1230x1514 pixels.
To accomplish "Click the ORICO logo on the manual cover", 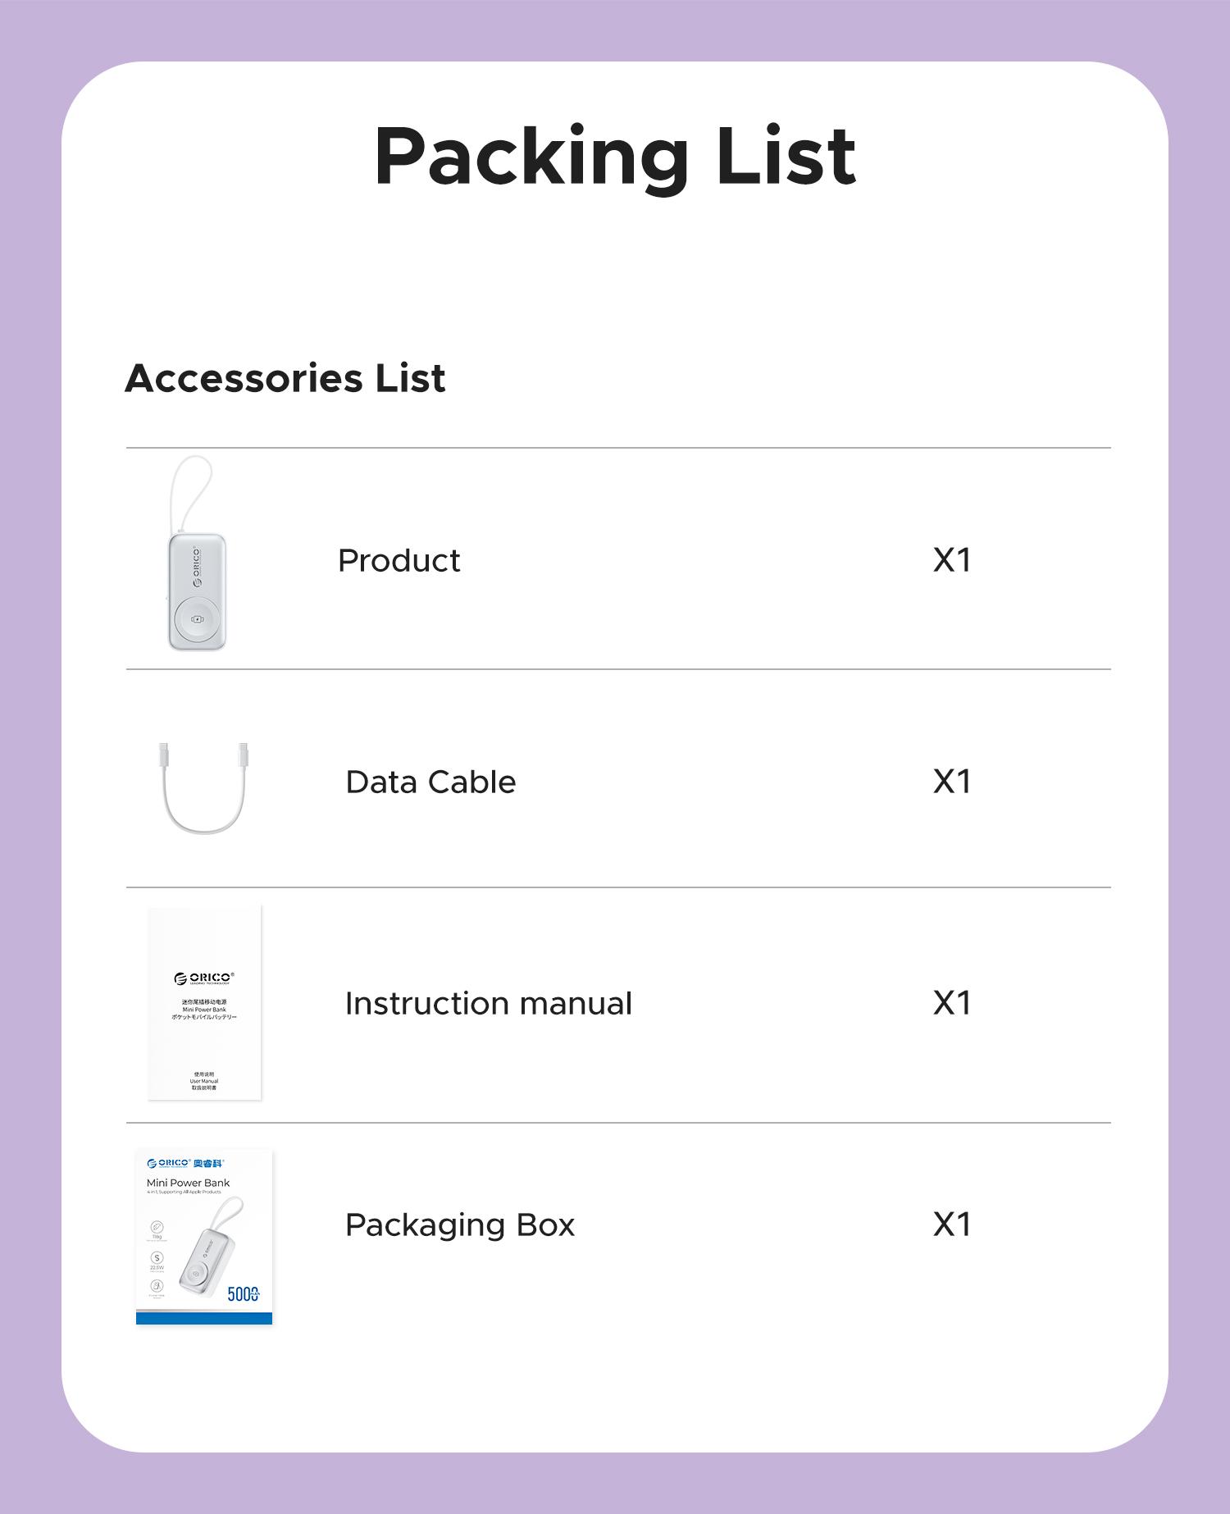I will pos(204,978).
